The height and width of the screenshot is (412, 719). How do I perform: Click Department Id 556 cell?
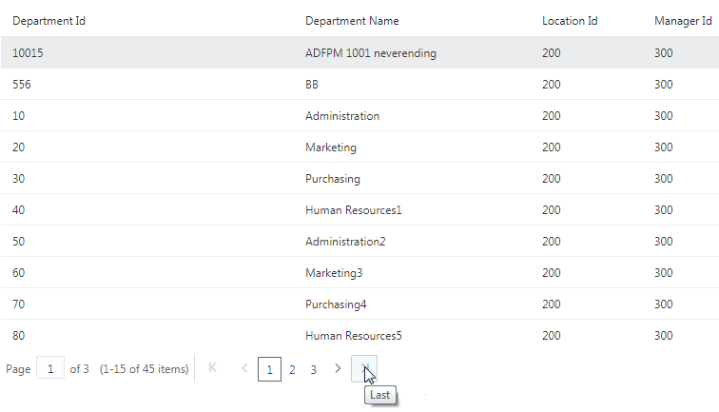pos(22,85)
